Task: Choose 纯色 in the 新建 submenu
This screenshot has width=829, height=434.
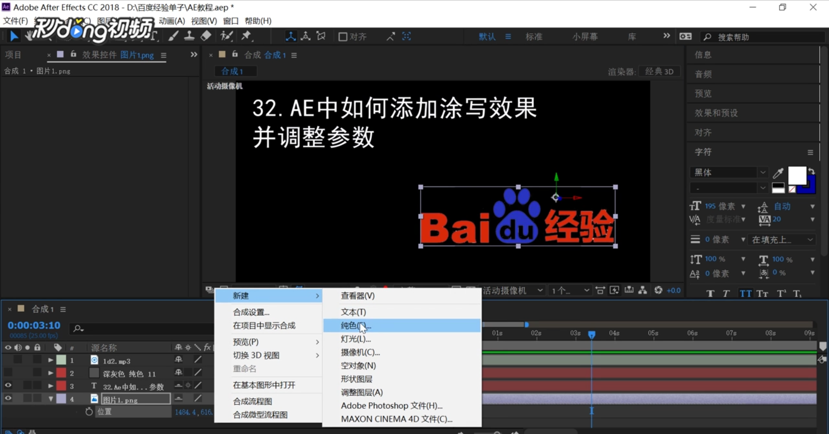Action: point(402,326)
